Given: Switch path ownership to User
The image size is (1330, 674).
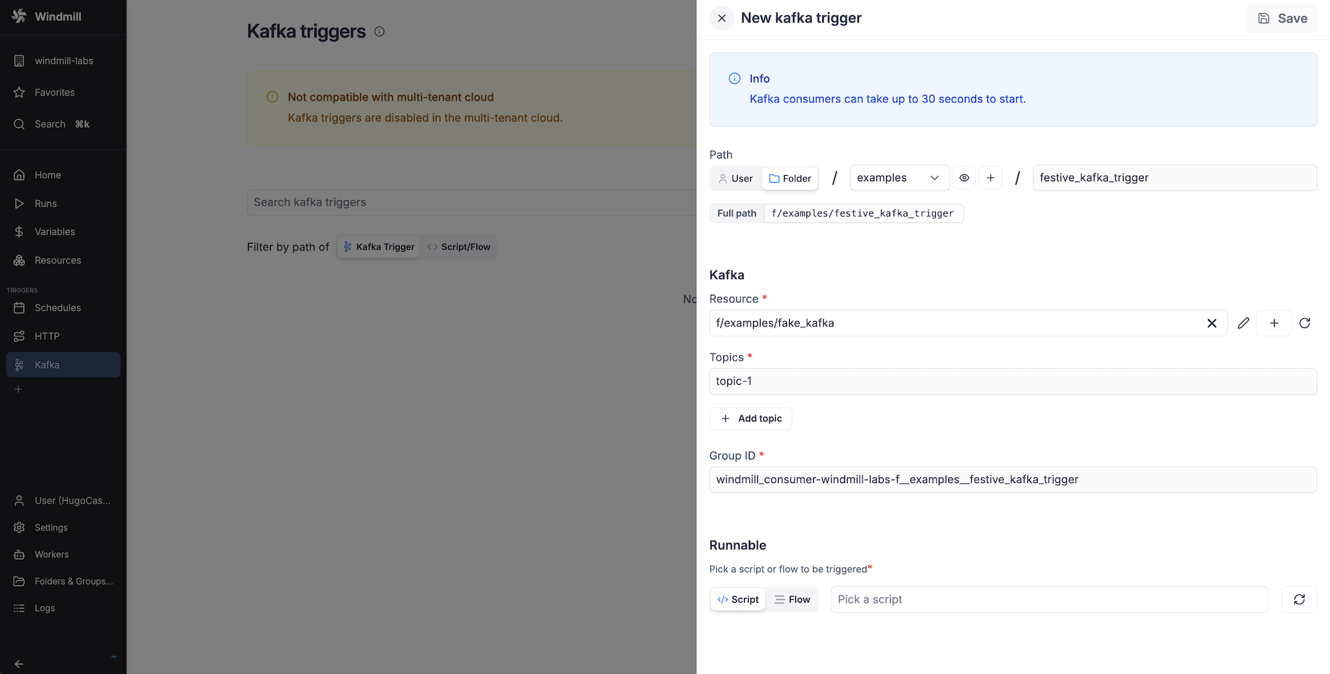Looking at the screenshot, I should [735, 178].
